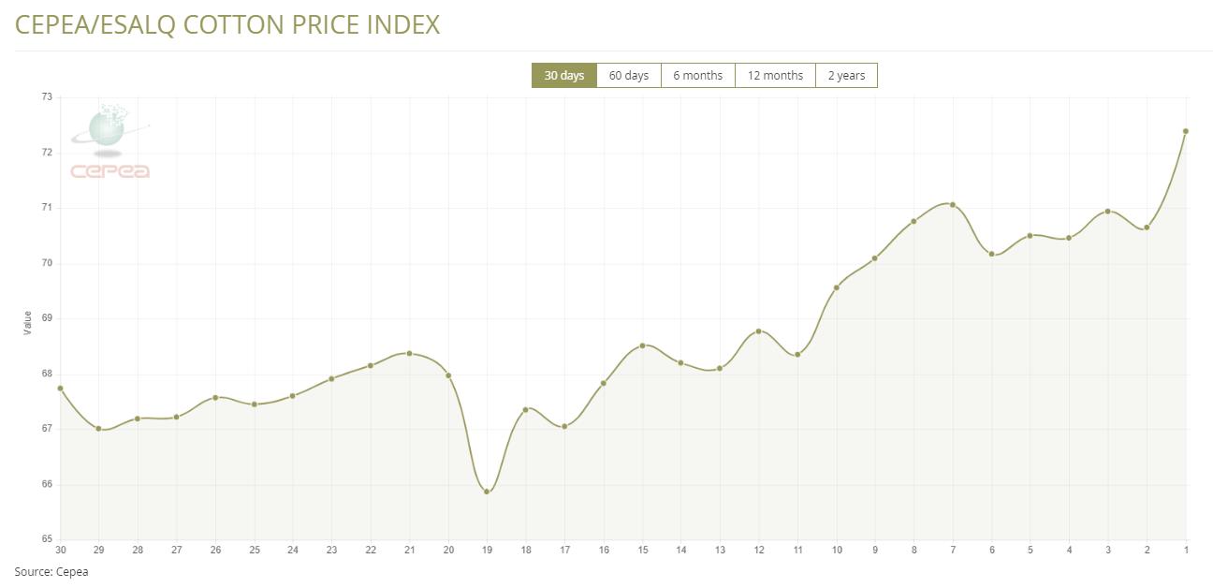
Task: Click the data point at day 12
Action: click(x=758, y=331)
